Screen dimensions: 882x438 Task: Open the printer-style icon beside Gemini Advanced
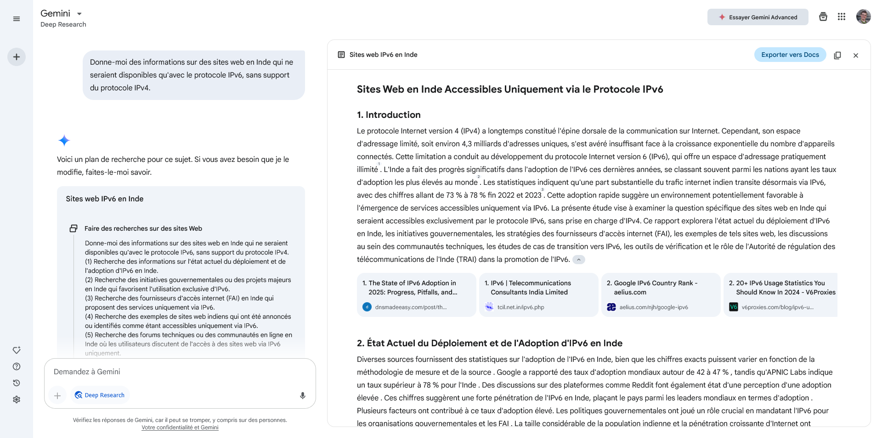click(x=823, y=17)
